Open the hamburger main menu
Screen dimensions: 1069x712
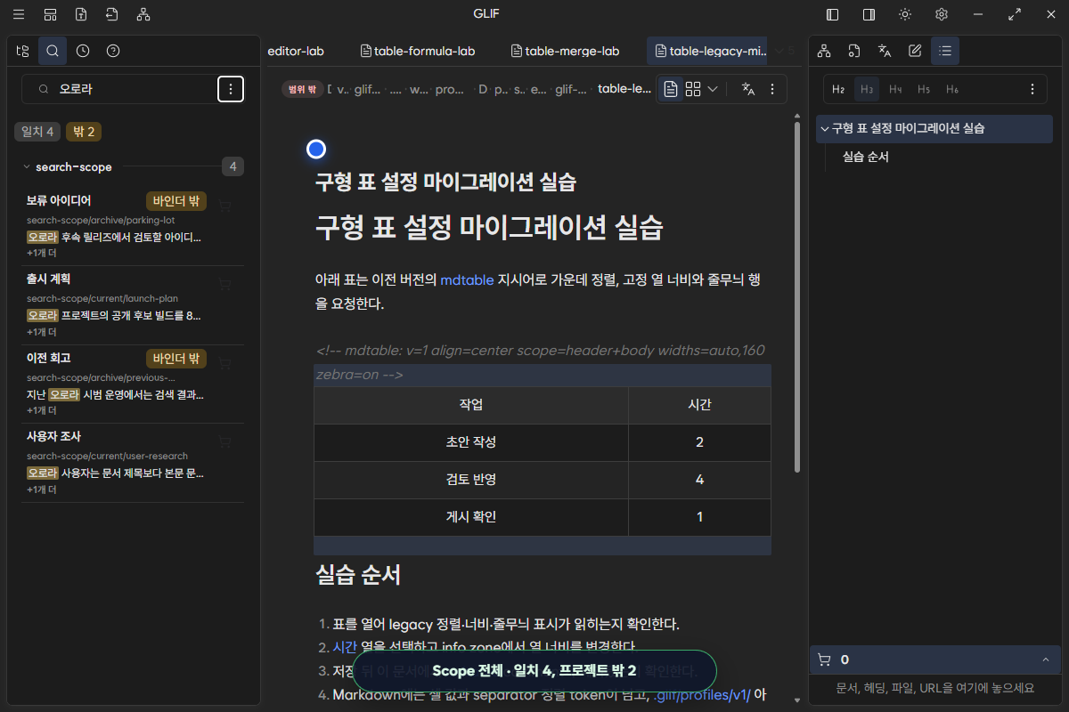(19, 14)
